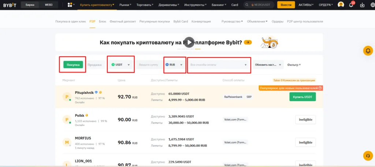Viewport: 375px width, 167px height.
Task: Open Регулярные покупки tab
Action: point(155,21)
